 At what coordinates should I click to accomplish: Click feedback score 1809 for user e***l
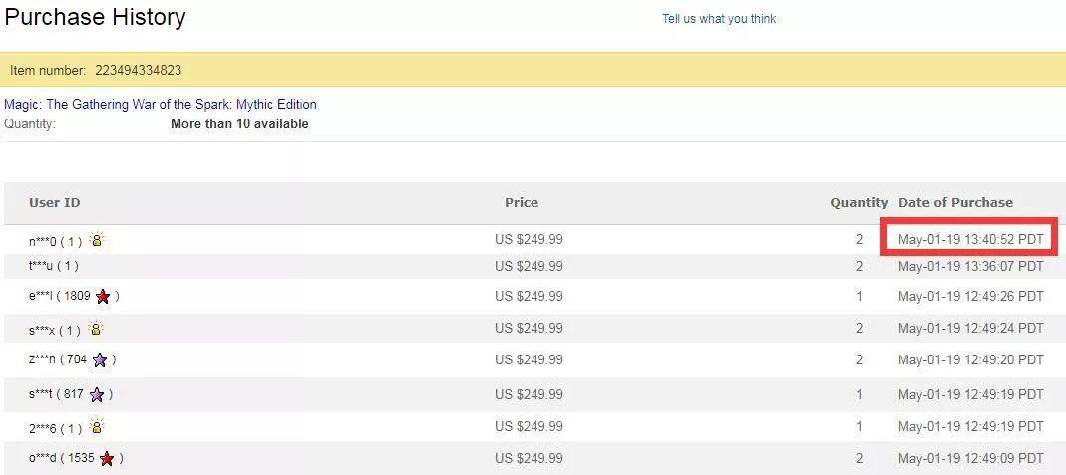(x=78, y=296)
